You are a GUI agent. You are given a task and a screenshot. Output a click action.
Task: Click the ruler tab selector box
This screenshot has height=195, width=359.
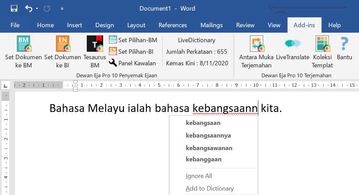point(5,85)
